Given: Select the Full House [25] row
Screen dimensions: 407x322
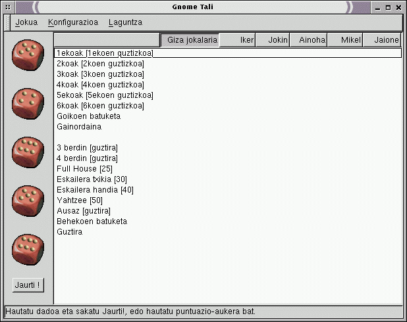Looking at the screenshot, I should (228, 169).
